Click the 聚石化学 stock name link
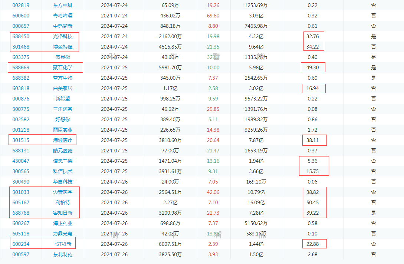 pyautogui.click(x=62, y=67)
